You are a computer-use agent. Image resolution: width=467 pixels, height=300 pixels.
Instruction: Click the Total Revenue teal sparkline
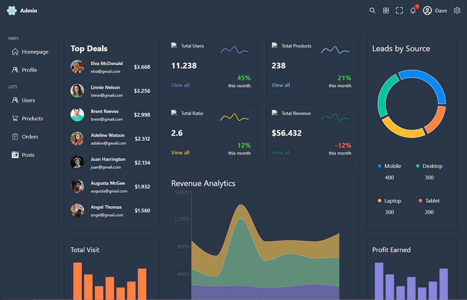[335, 117]
